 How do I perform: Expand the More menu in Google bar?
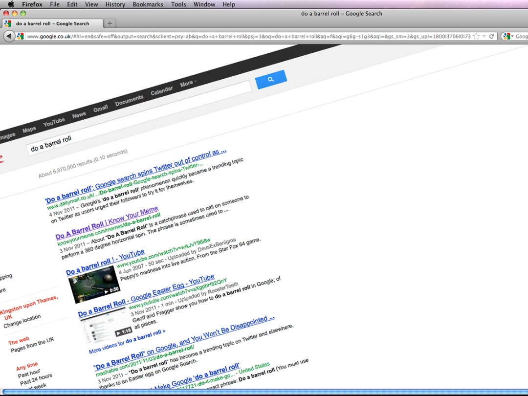tap(188, 83)
